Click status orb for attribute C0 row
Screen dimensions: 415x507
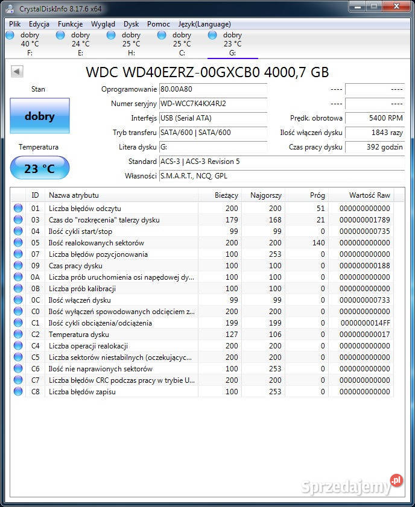coord(18,311)
